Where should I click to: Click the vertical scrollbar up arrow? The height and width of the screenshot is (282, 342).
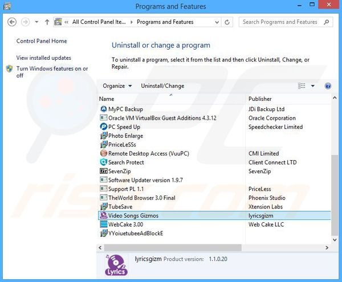[335, 98]
